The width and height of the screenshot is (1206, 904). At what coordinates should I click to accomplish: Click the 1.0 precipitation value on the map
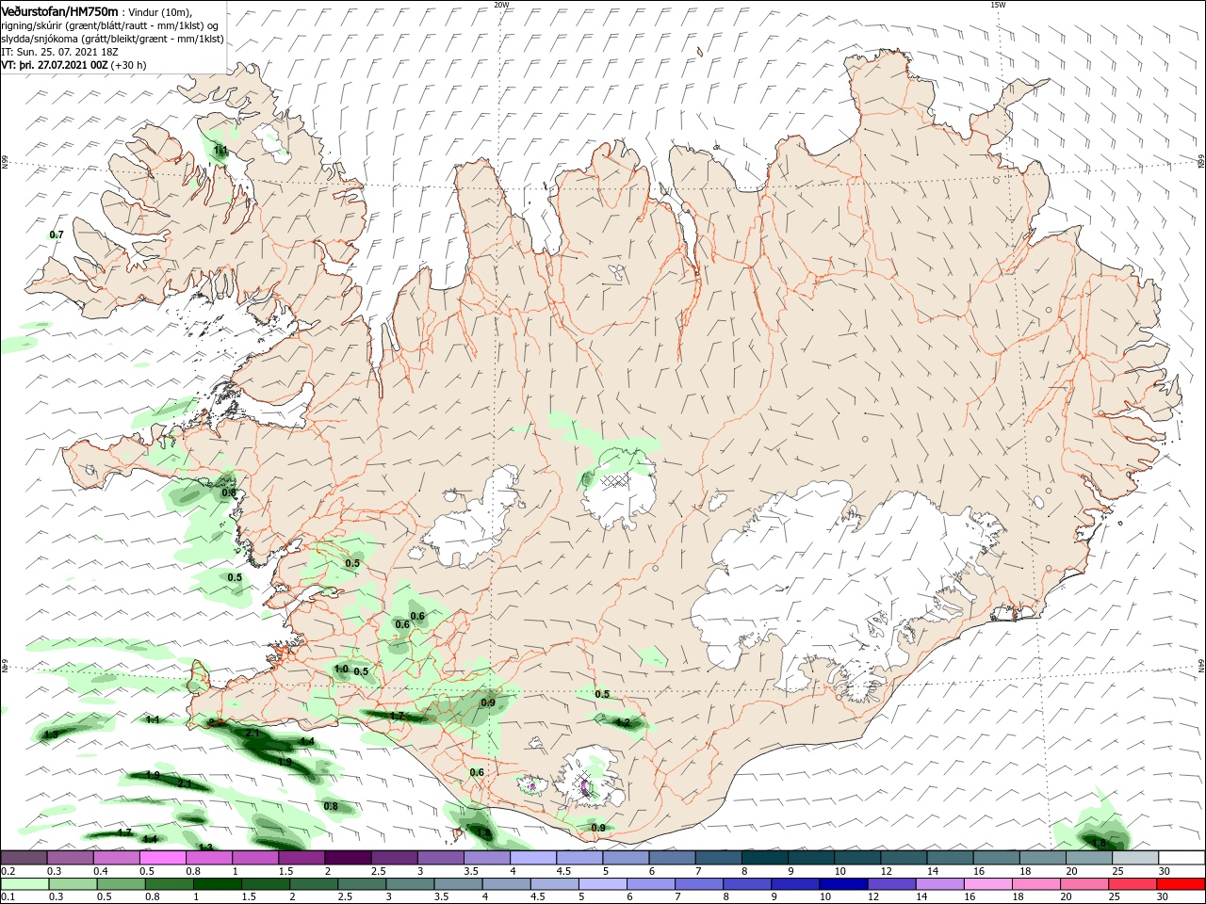pos(341,670)
